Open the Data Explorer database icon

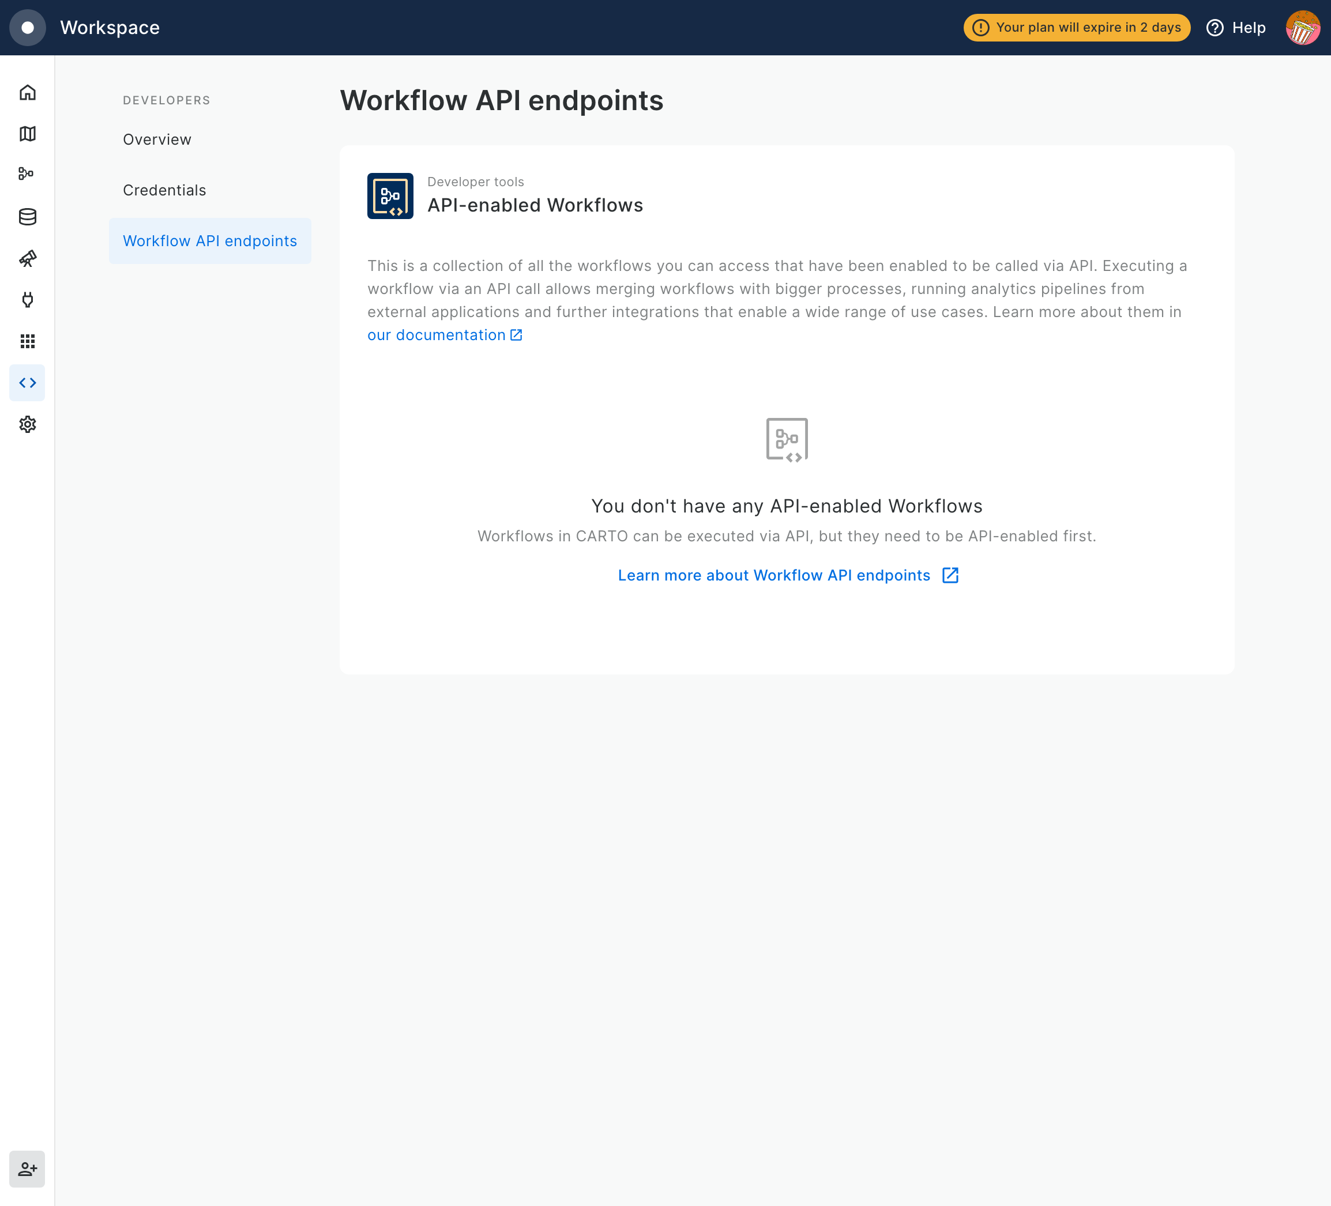click(27, 217)
